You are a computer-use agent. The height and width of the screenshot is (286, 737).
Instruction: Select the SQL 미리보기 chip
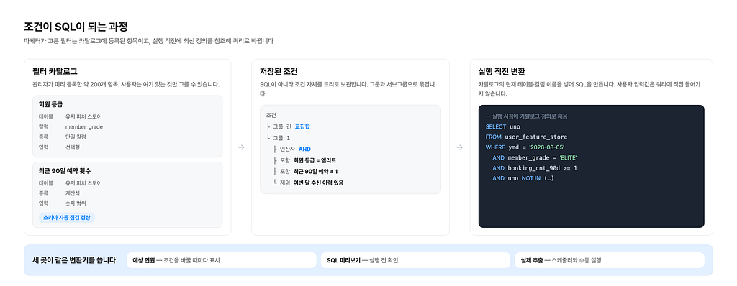[x=415, y=260]
